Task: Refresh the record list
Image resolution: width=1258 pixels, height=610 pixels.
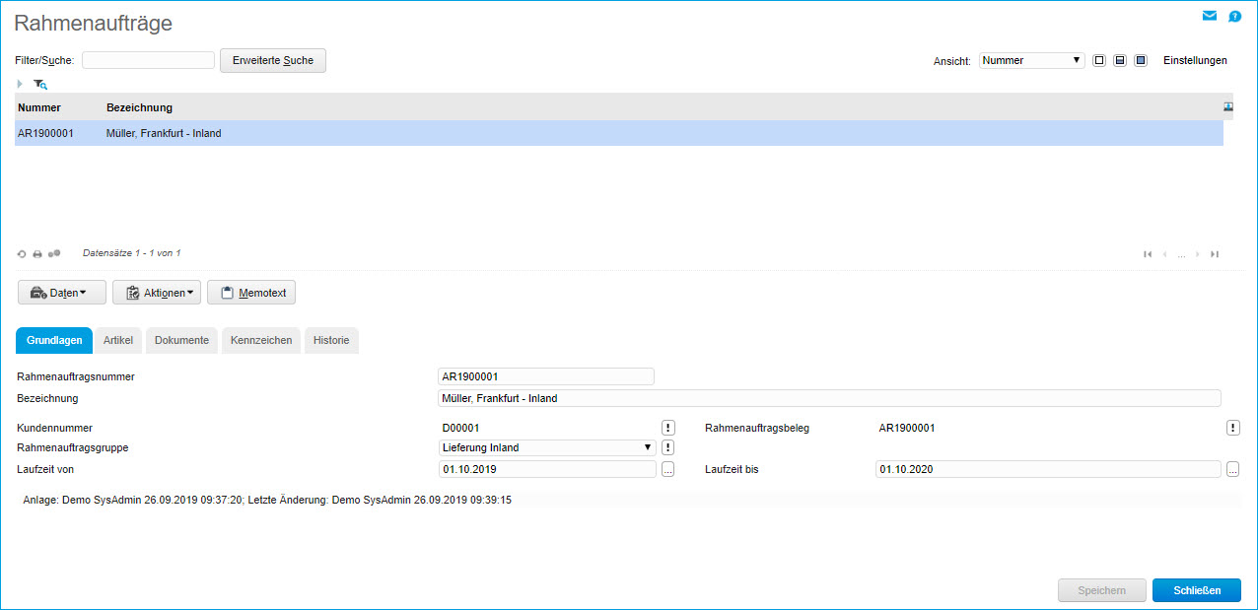Action: click(22, 254)
